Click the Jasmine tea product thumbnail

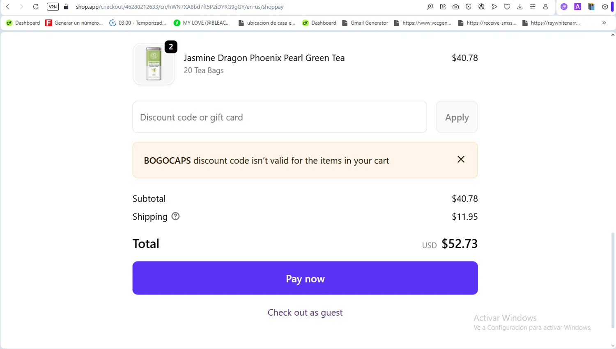click(154, 64)
